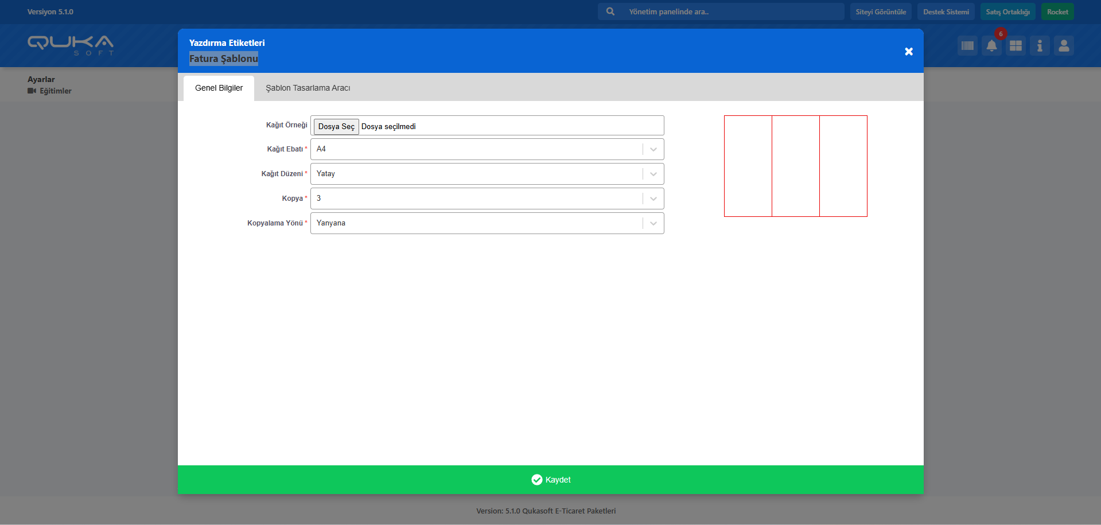Switch to Şablon Tasarlama Aracı tab
Viewport: 1101px width, 525px height.
[308, 88]
